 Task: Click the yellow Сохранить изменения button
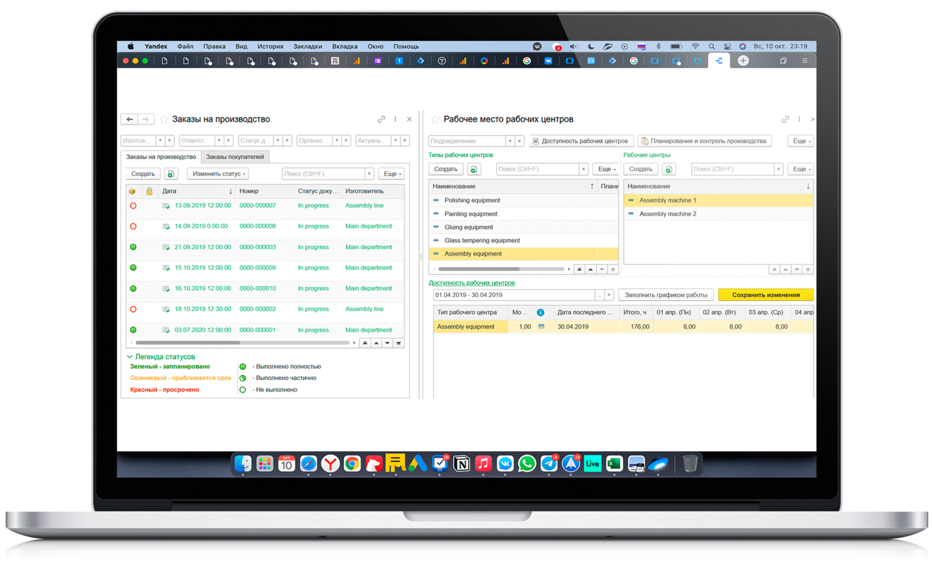[766, 295]
